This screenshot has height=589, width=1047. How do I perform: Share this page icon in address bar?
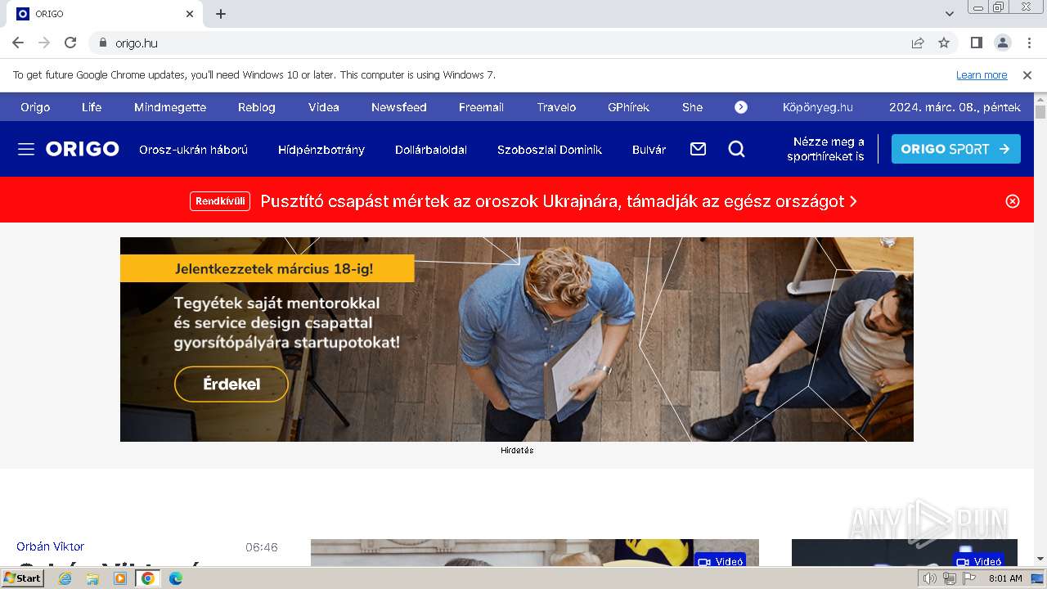point(918,43)
